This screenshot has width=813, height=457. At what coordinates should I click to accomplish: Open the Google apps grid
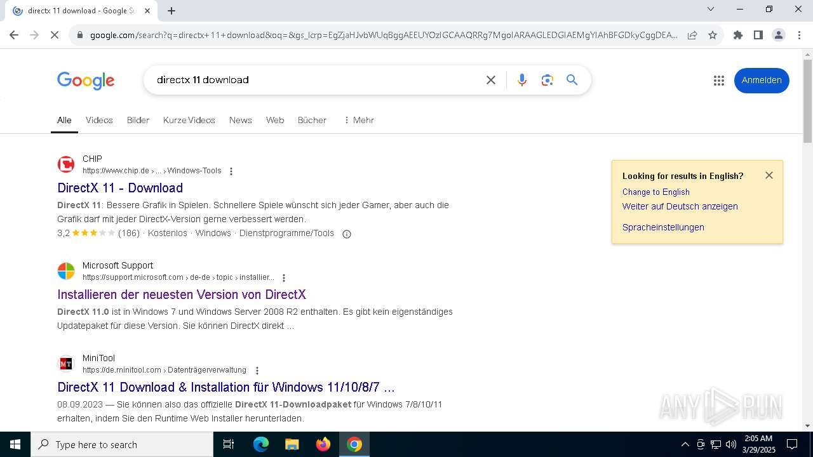point(719,81)
